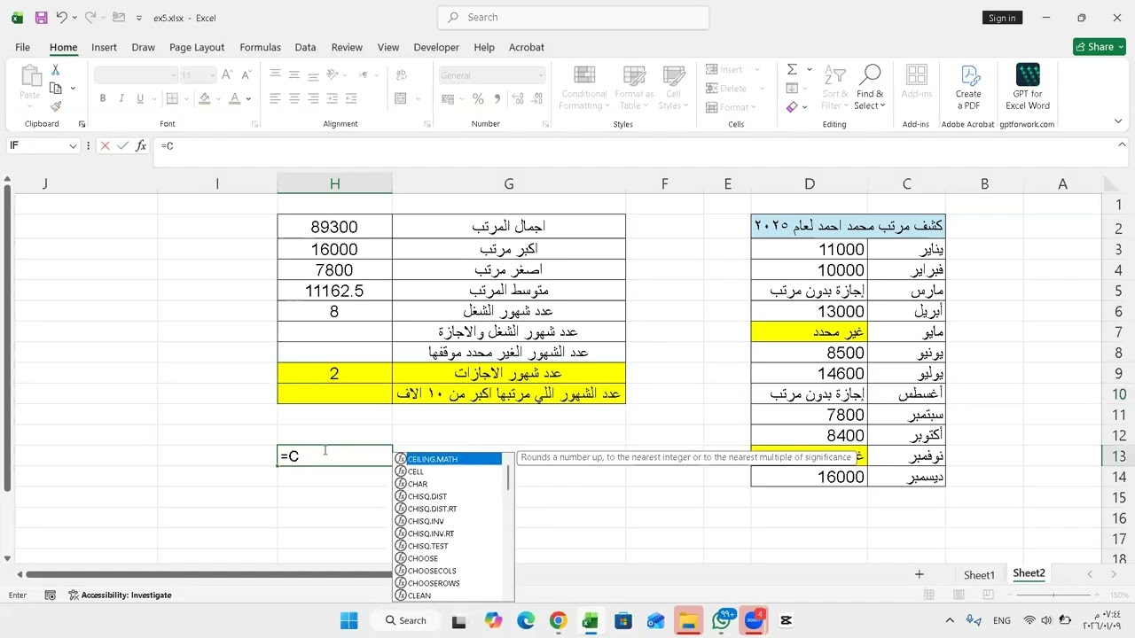Open the File menu

coord(22,47)
